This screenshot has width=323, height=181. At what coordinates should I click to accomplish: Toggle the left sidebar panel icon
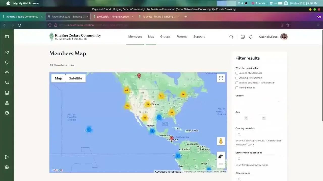(x=7, y=37)
